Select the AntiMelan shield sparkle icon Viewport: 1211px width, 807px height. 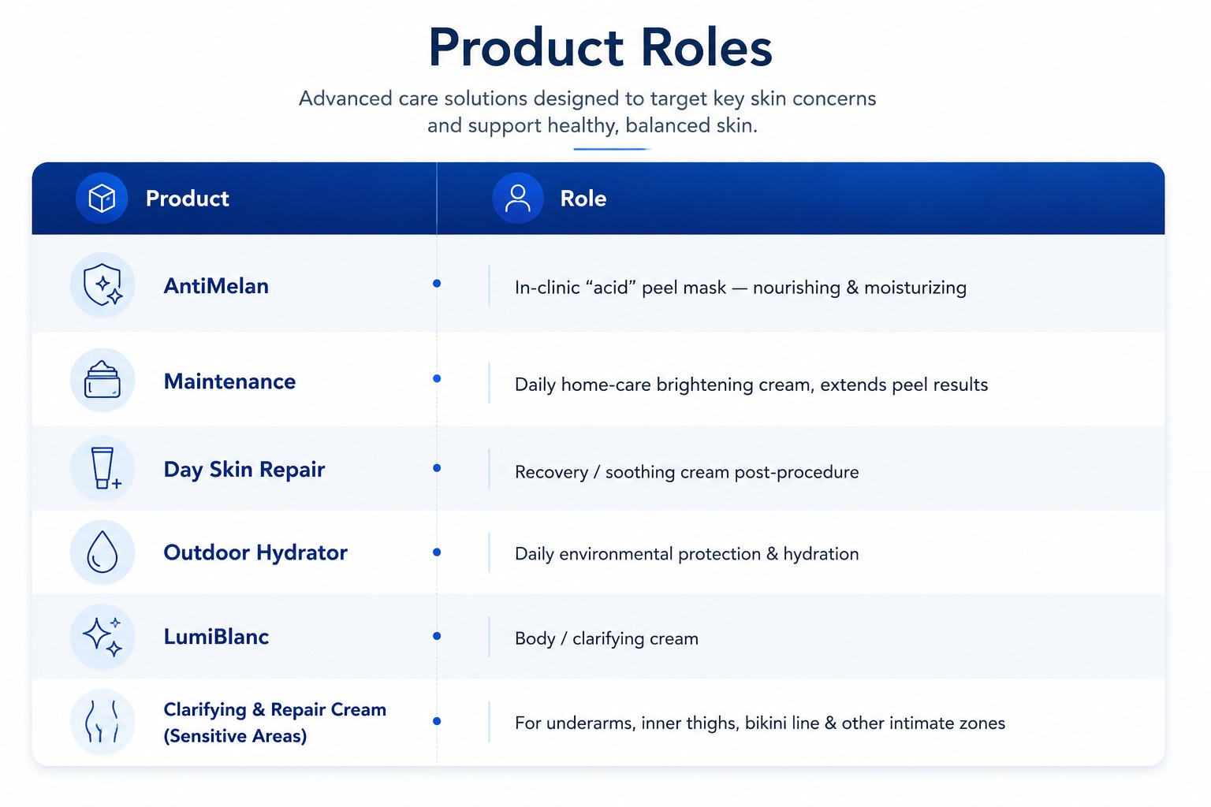pos(102,284)
